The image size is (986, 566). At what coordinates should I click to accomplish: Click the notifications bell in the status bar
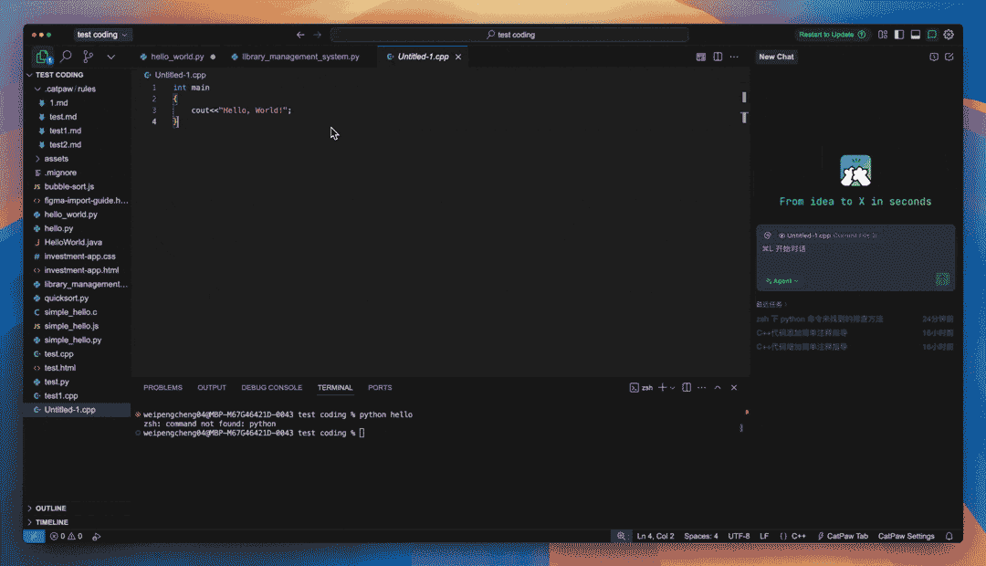click(x=949, y=536)
